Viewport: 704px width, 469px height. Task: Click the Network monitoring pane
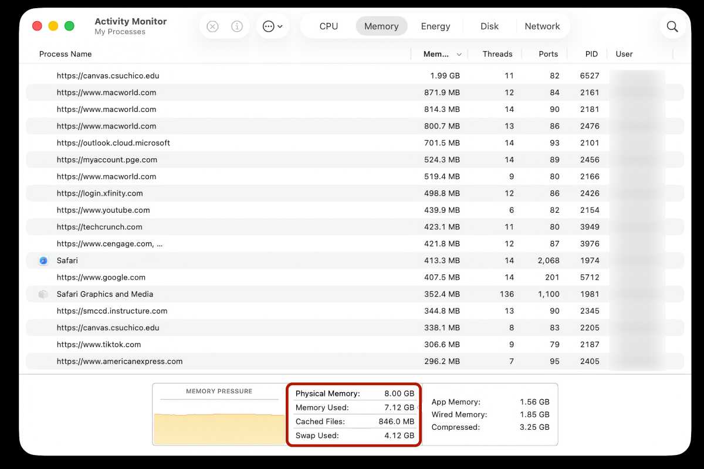[542, 26]
